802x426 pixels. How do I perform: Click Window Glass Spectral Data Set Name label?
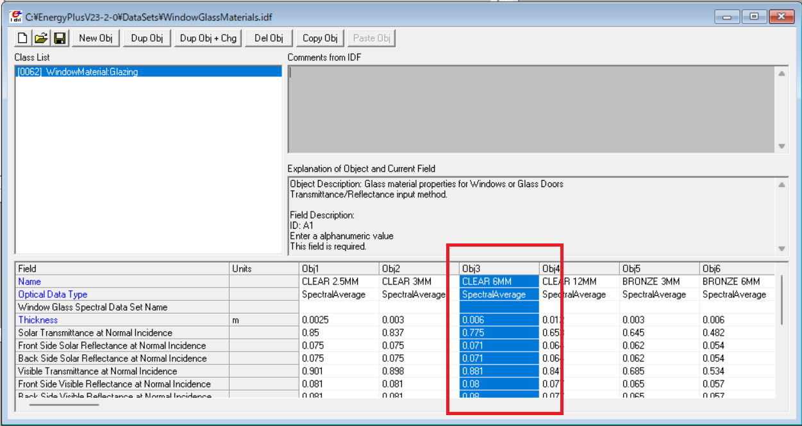tap(122, 307)
